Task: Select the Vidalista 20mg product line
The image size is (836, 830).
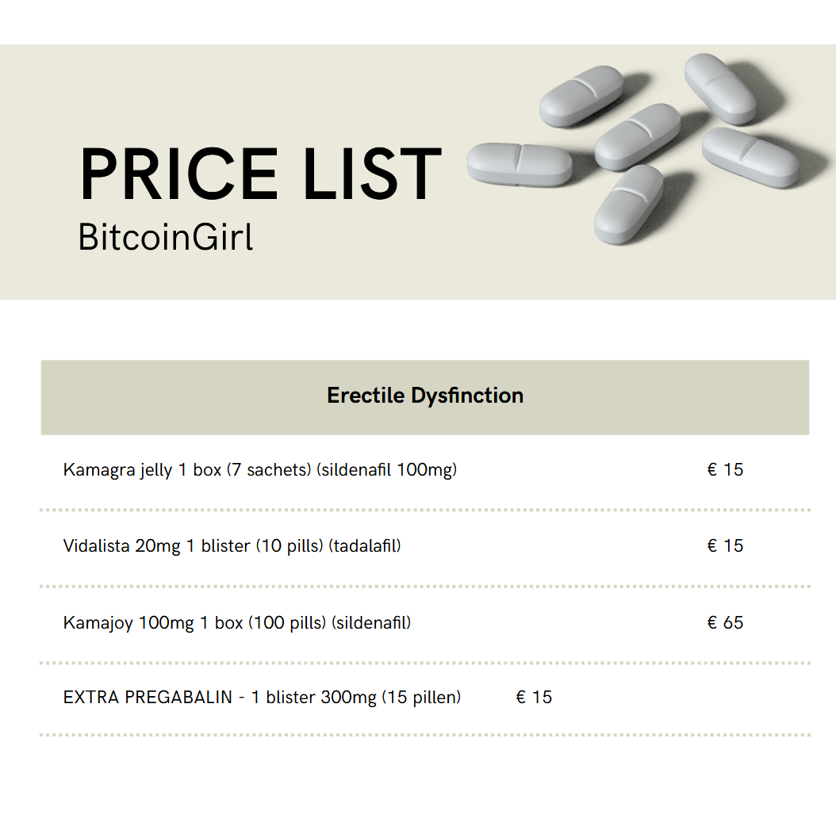Action: [232, 546]
